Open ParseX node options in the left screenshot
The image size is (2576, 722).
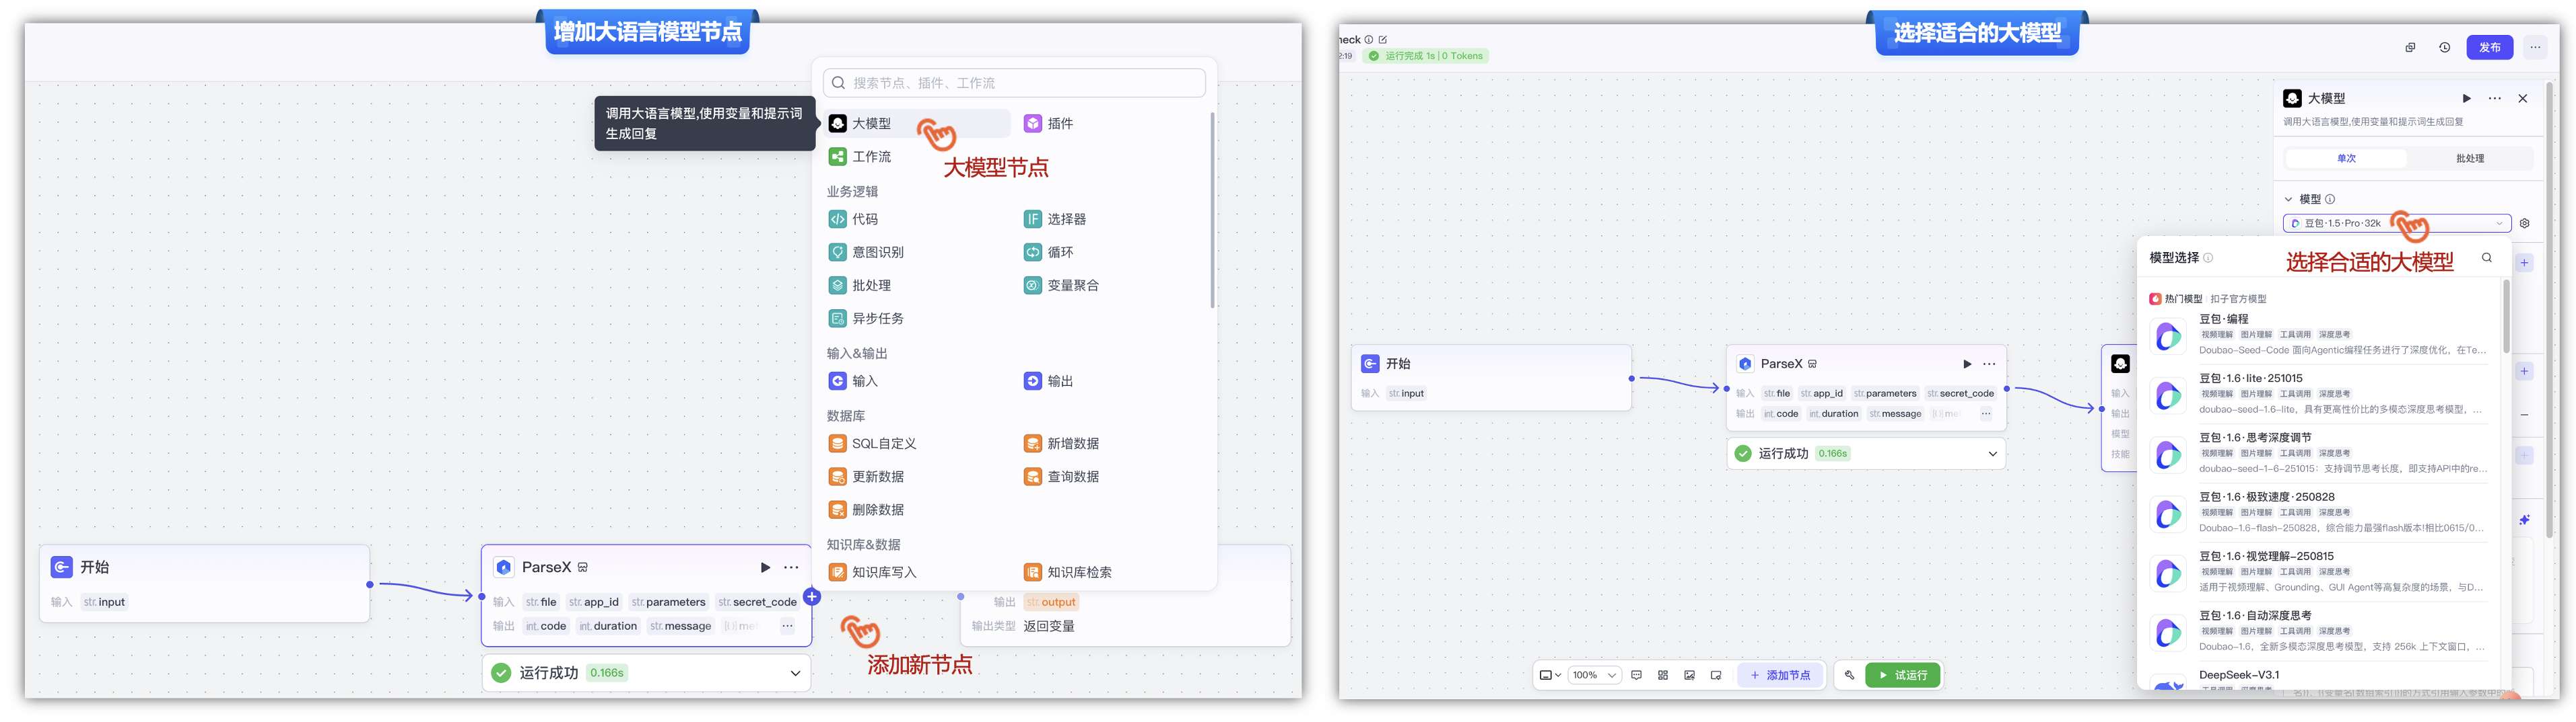point(791,568)
